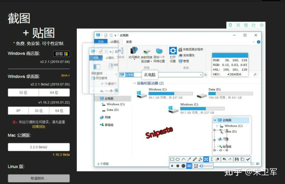
Task: Select the smallest brush size dot
Action: point(173,166)
